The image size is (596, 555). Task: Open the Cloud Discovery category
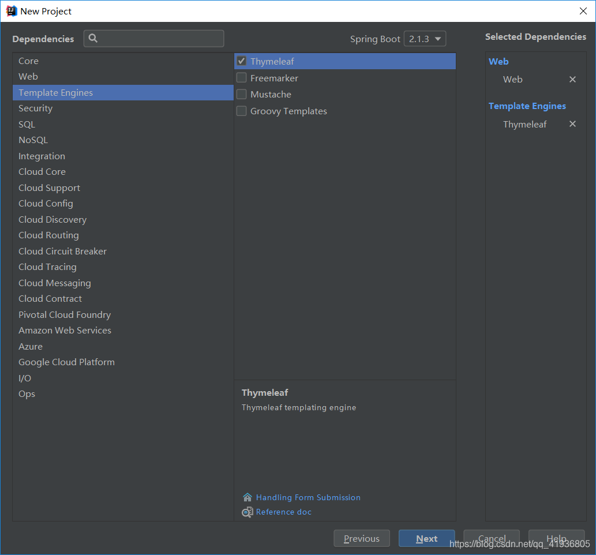(x=123, y=219)
